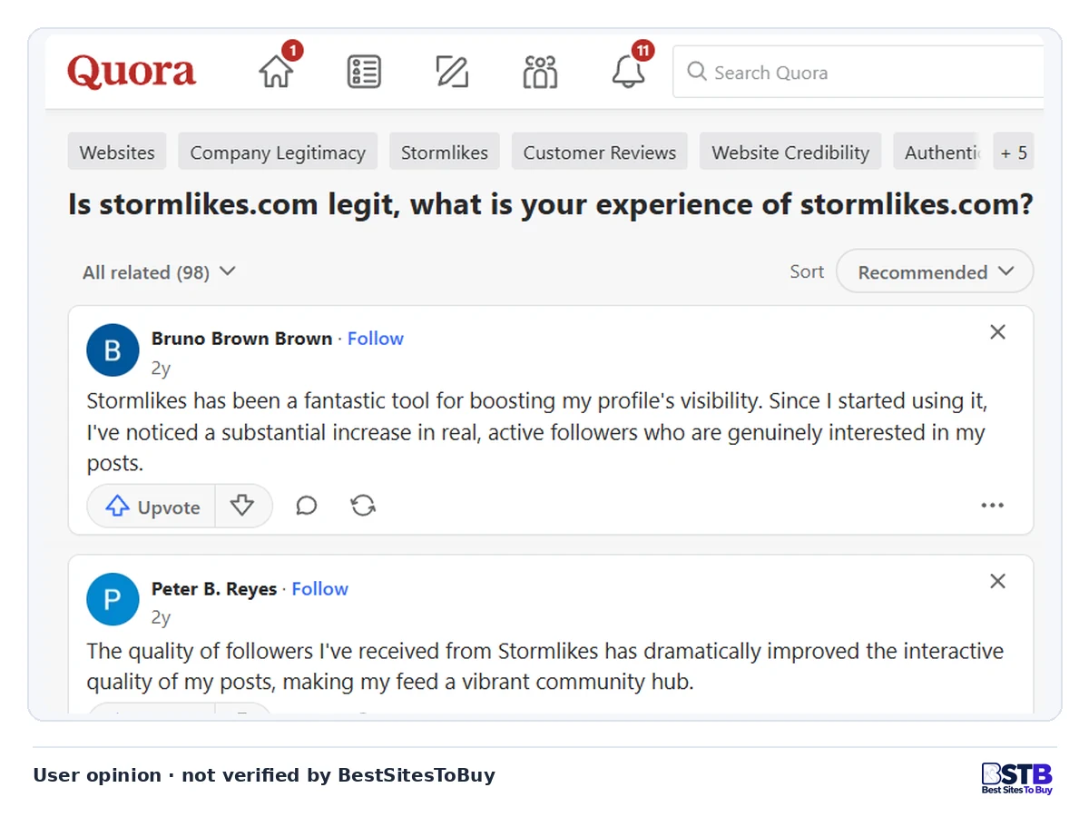Click the question title about stormlikes.com

[x=551, y=205]
